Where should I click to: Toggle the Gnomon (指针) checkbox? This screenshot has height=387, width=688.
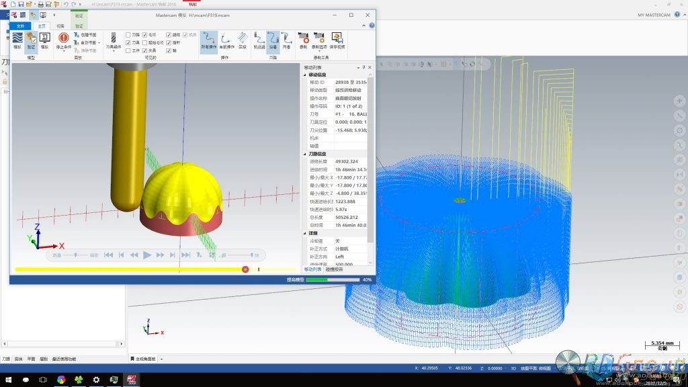[169, 42]
